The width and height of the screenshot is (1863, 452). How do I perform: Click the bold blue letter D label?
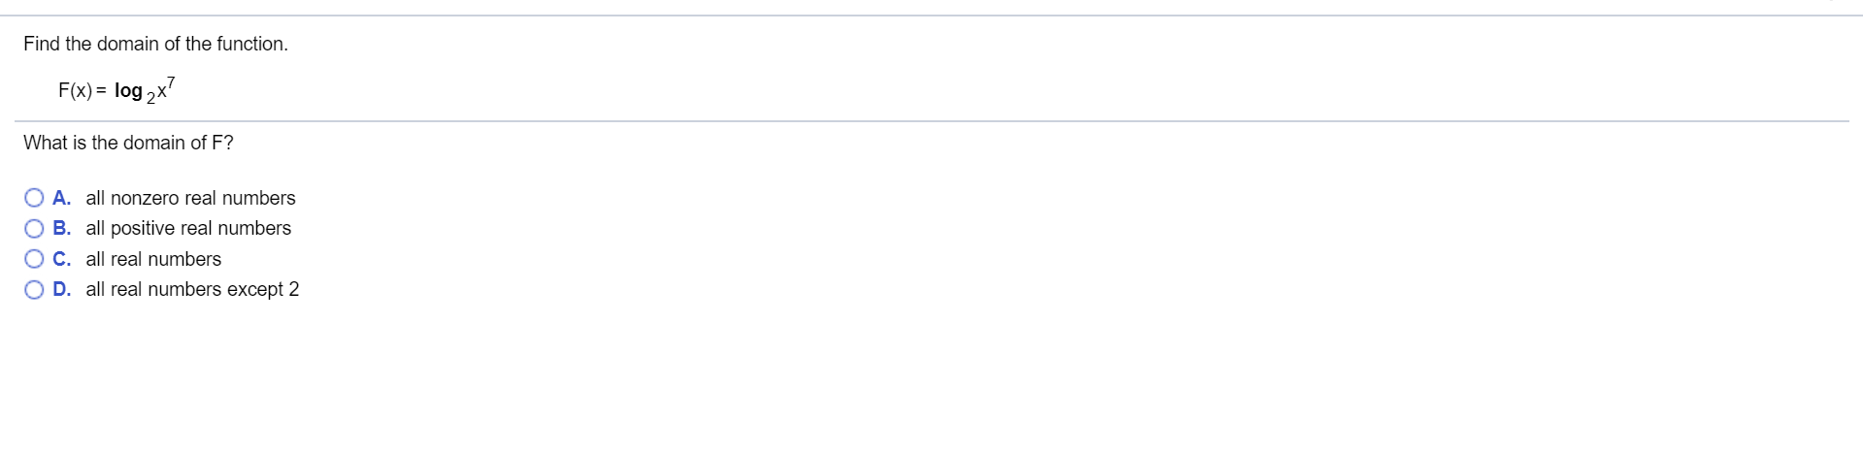pos(61,289)
